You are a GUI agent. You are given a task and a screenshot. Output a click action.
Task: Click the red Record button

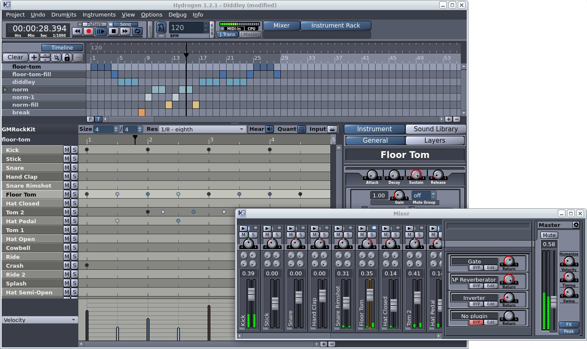click(89, 31)
